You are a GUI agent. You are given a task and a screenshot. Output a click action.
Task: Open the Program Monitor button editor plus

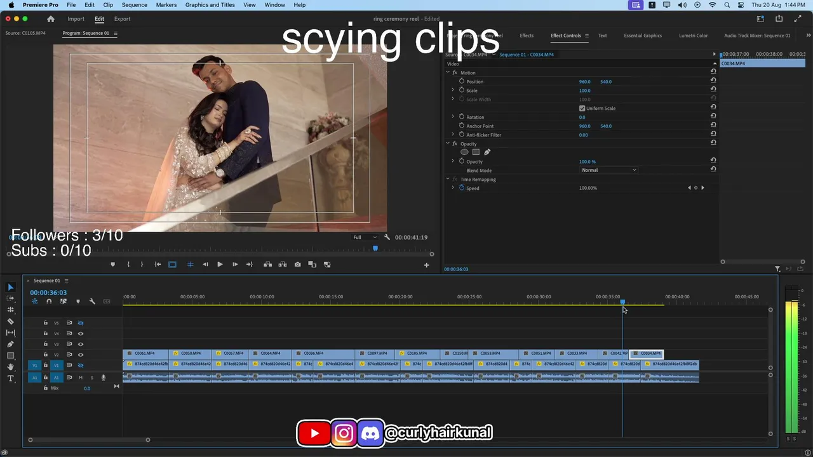coord(426,265)
